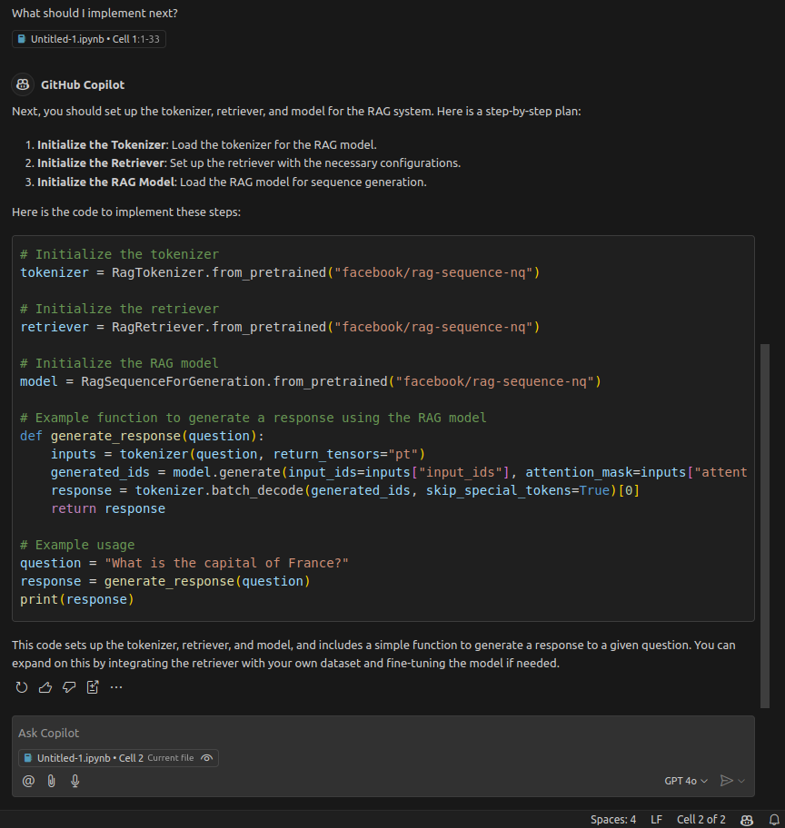
Task: Click the chat panel vertical scrollbar
Action: tap(765, 527)
